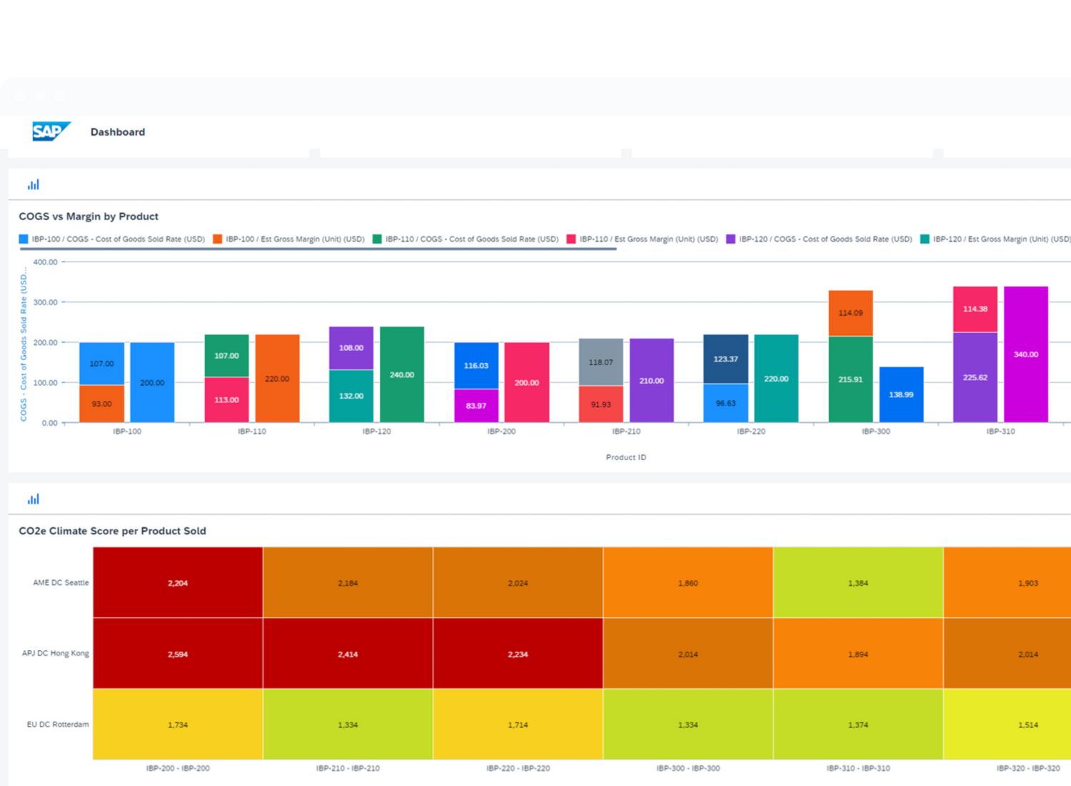Select EU DC Rotterdam cell showing 1,734
The width and height of the screenshot is (1071, 786).
(x=178, y=725)
